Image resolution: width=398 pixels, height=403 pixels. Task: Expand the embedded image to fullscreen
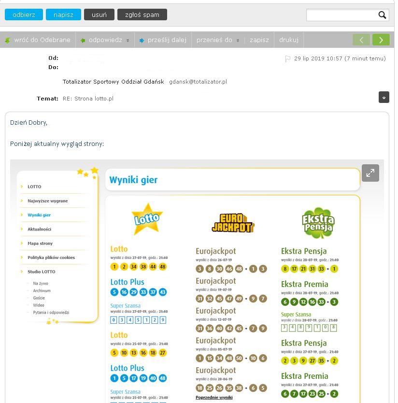pos(370,173)
